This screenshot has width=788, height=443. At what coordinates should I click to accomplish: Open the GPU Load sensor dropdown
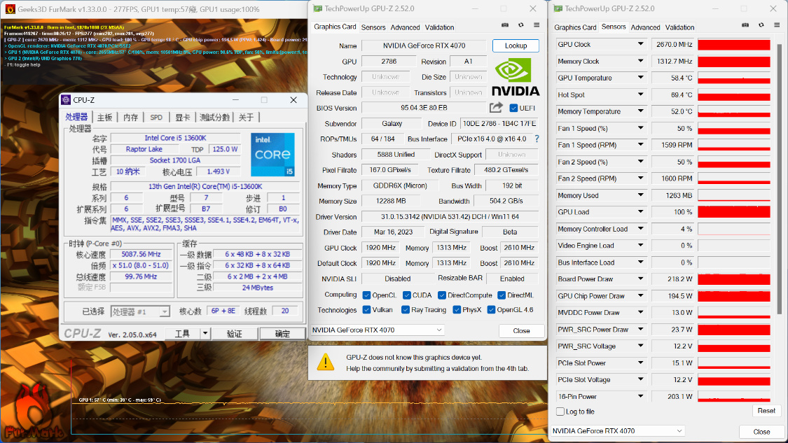pos(640,212)
